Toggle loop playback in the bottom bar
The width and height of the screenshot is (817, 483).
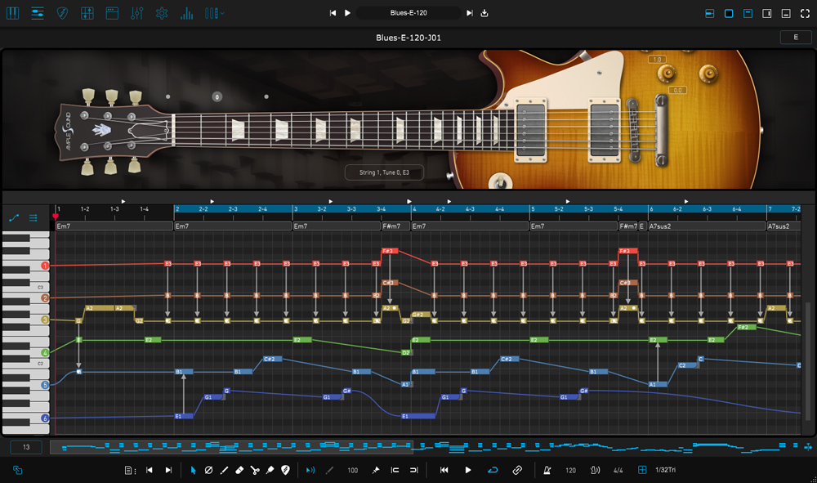[x=492, y=470]
